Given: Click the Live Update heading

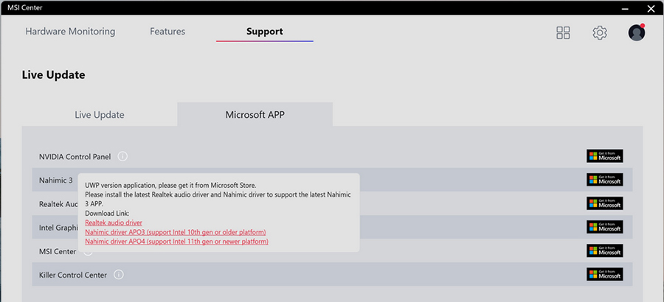Looking at the screenshot, I should tap(53, 75).
